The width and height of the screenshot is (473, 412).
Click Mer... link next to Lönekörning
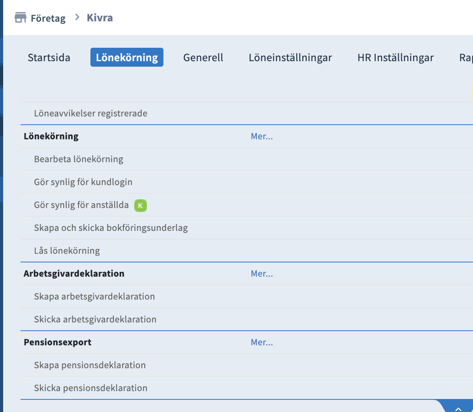[262, 136]
